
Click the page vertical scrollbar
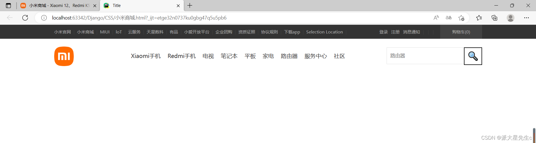pos(534,135)
